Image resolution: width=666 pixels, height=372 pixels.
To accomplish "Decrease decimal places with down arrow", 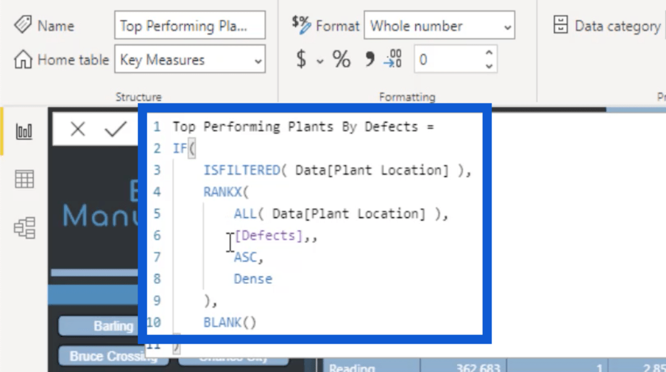I will pyautogui.click(x=489, y=66).
